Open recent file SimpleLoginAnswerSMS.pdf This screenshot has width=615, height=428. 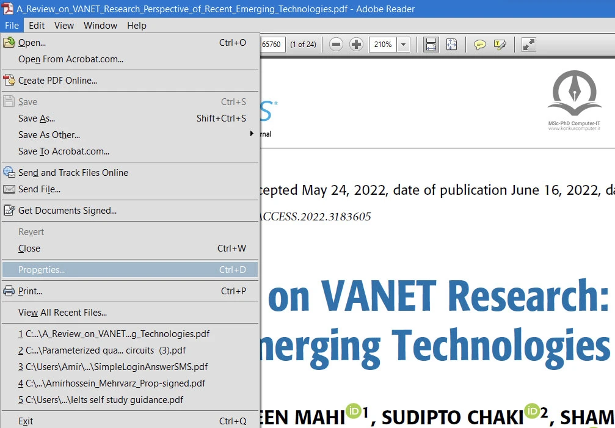point(130,367)
